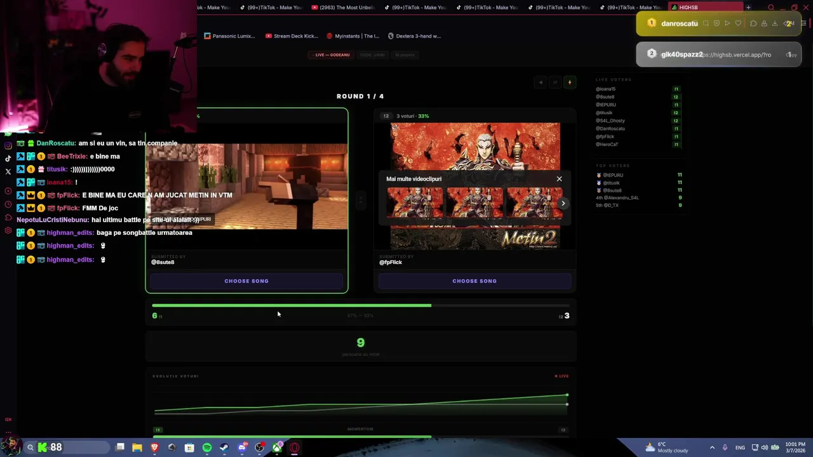
Task: Click the shield blocker icon in toolbar
Action: pyautogui.click(x=716, y=23)
